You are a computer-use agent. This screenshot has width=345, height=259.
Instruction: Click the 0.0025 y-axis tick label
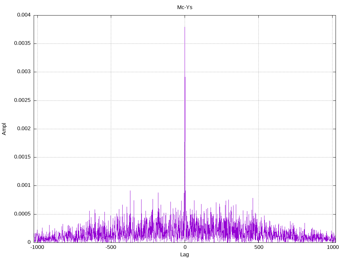point(22,100)
